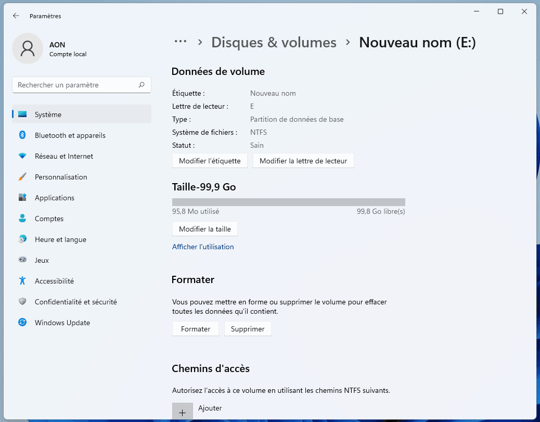Image resolution: width=540 pixels, height=422 pixels.
Task: Select Personnalisation in the sidebar
Action: point(82,177)
